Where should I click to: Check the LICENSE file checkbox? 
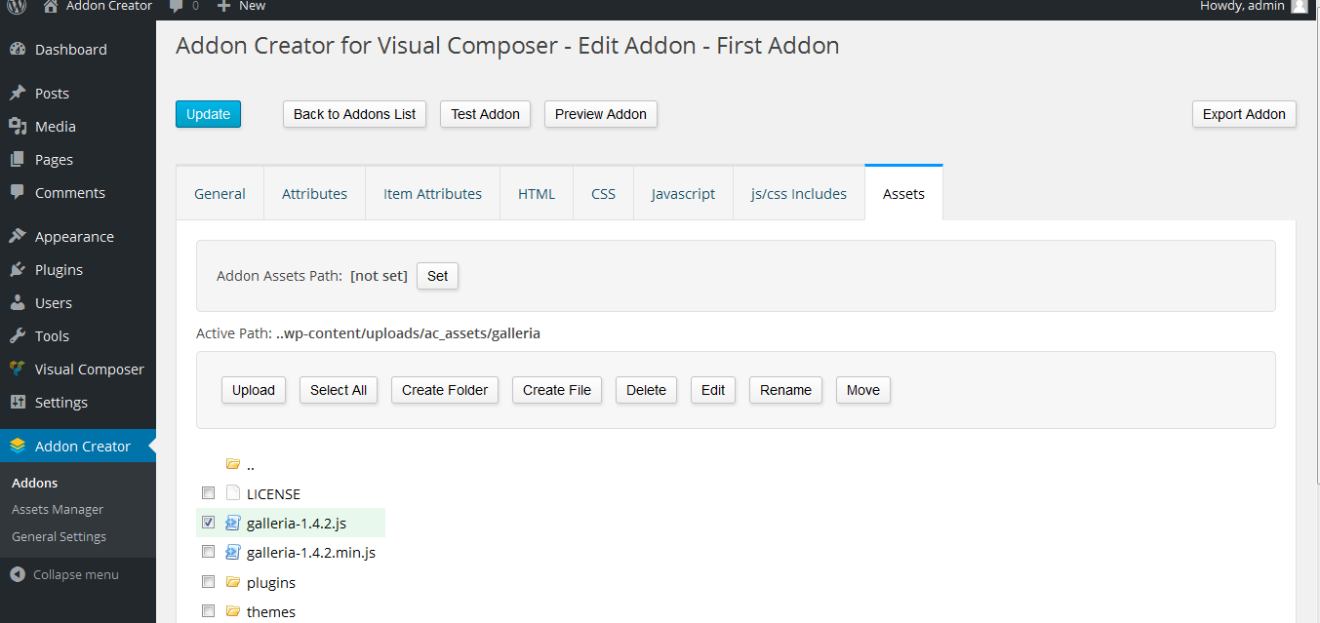point(208,493)
